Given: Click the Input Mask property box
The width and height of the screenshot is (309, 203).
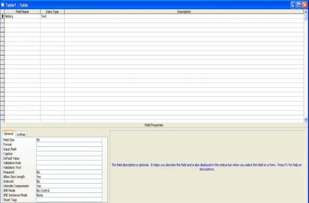Looking at the screenshot, I should point(69,149).
